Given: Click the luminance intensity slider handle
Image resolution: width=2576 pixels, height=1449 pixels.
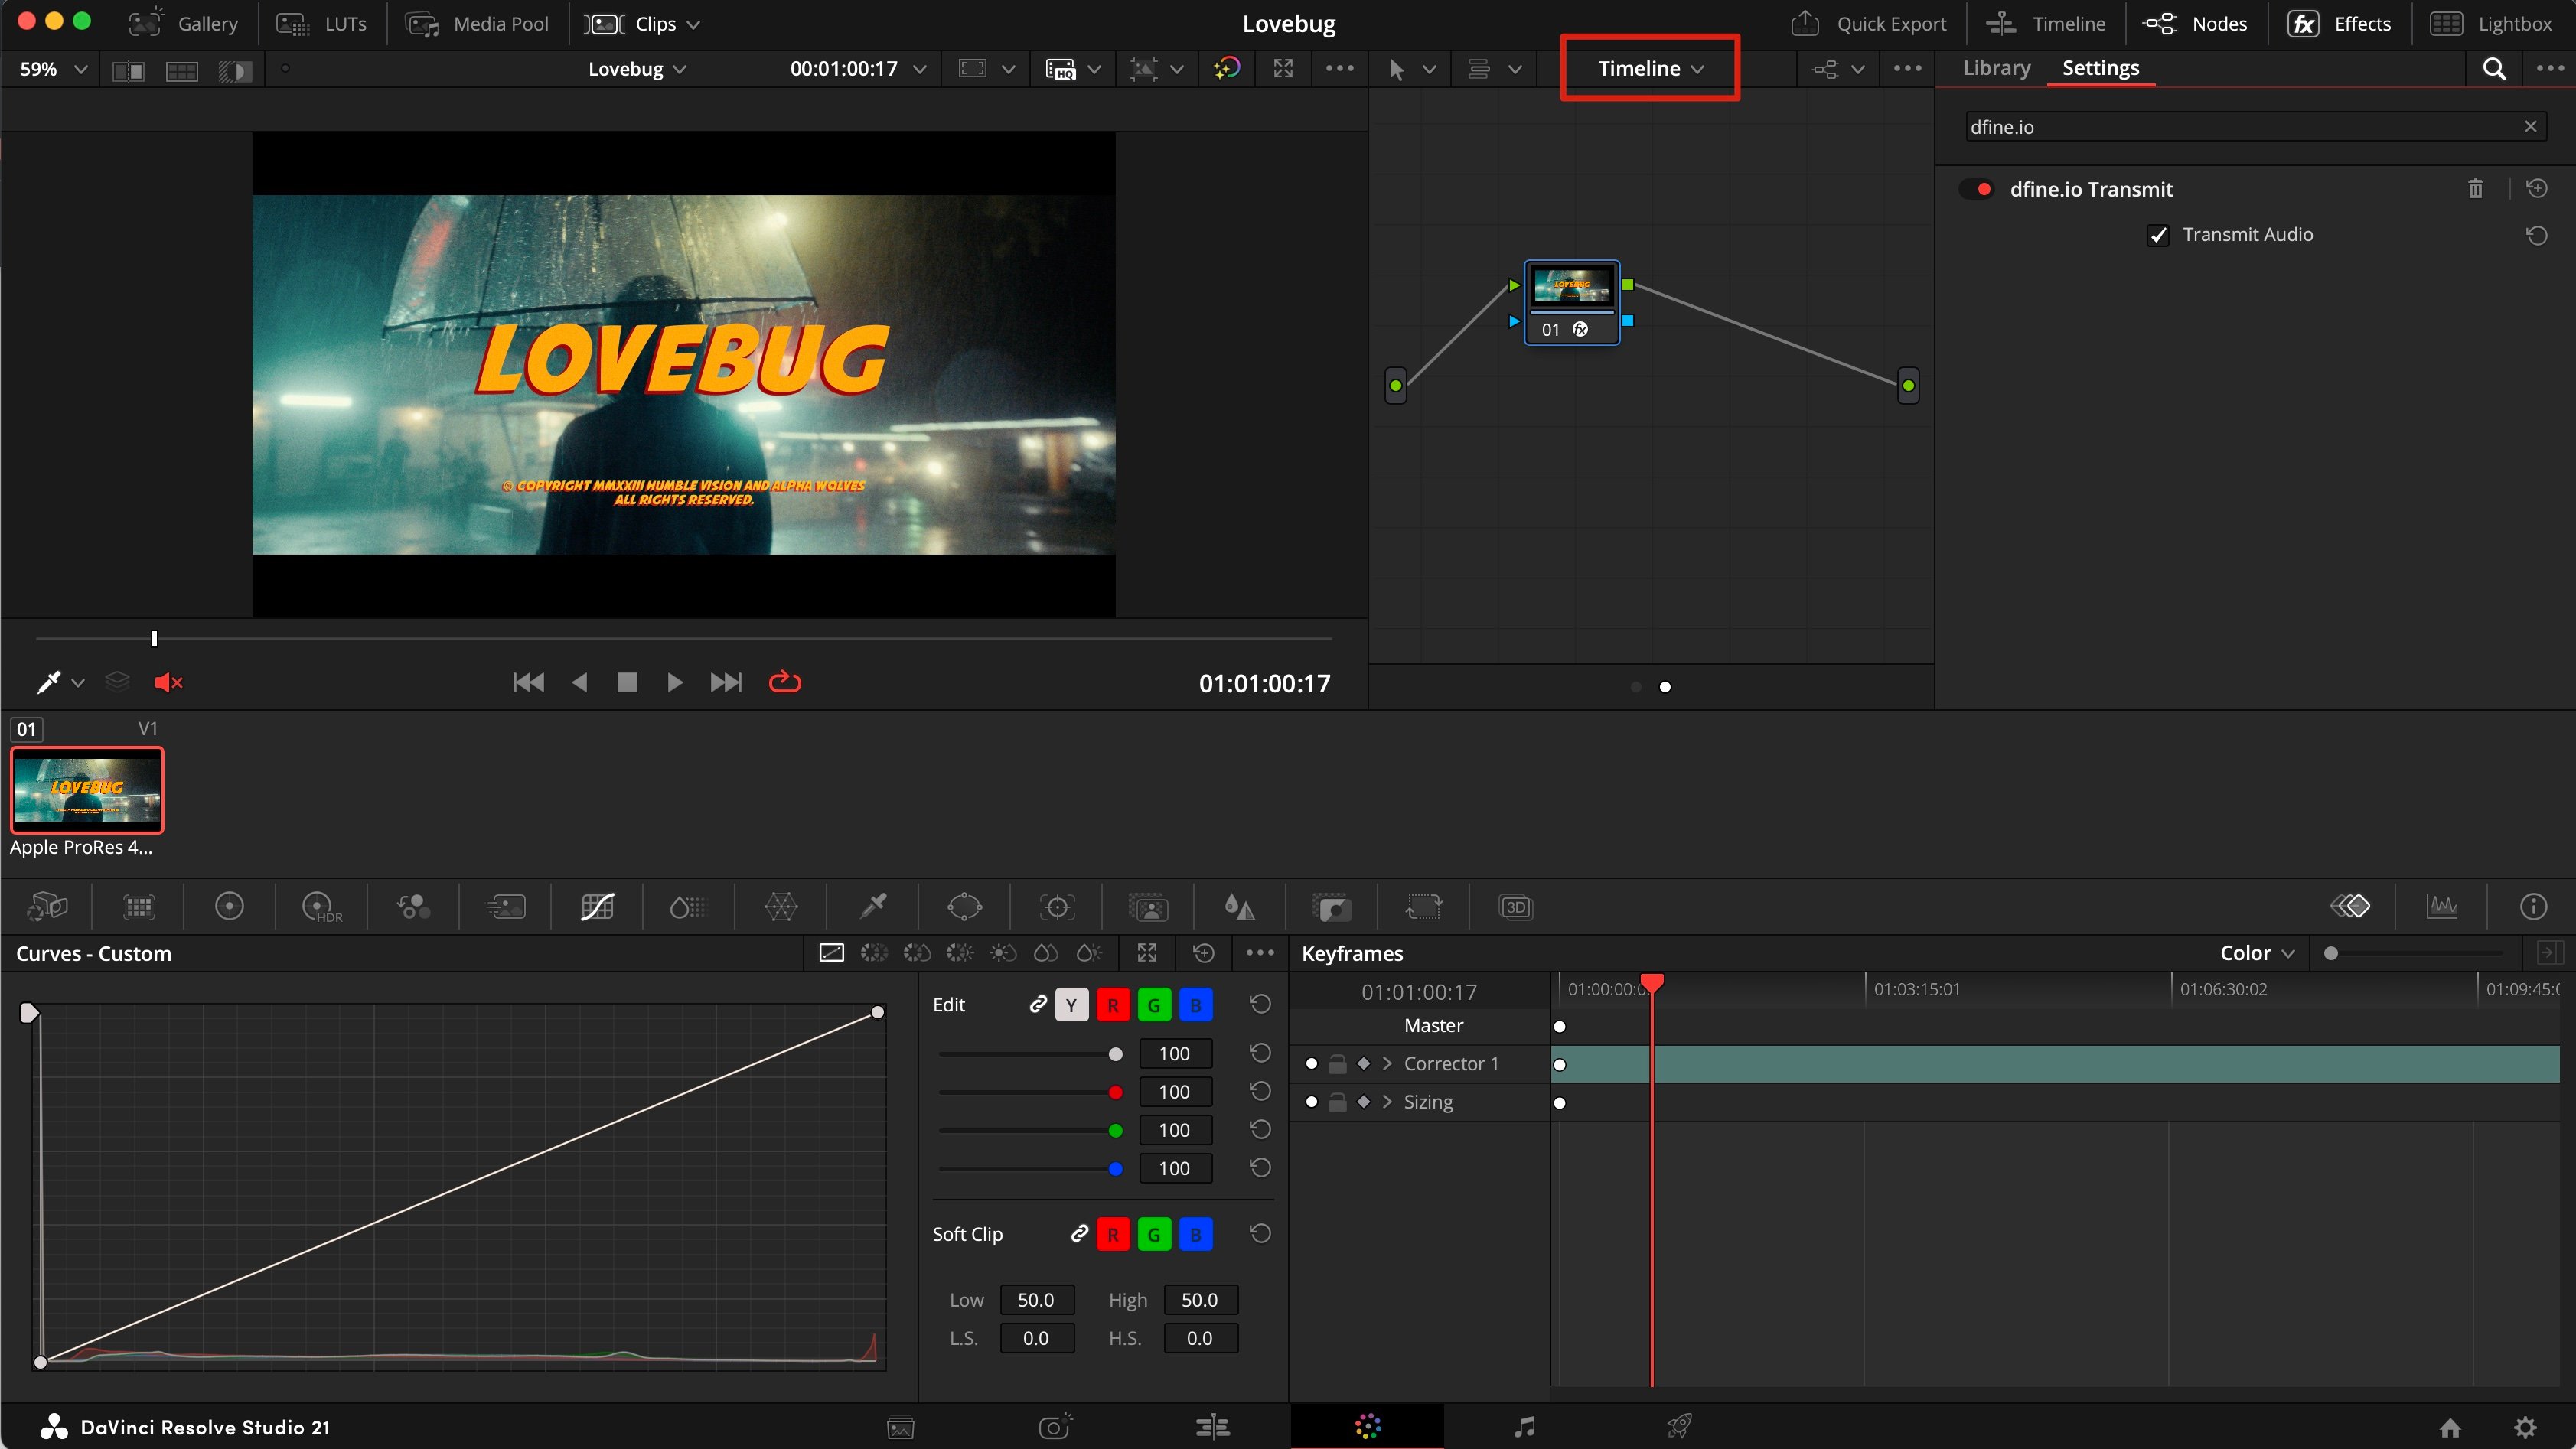Looking at the screenshot, I should click(x=1115, y=1054).
